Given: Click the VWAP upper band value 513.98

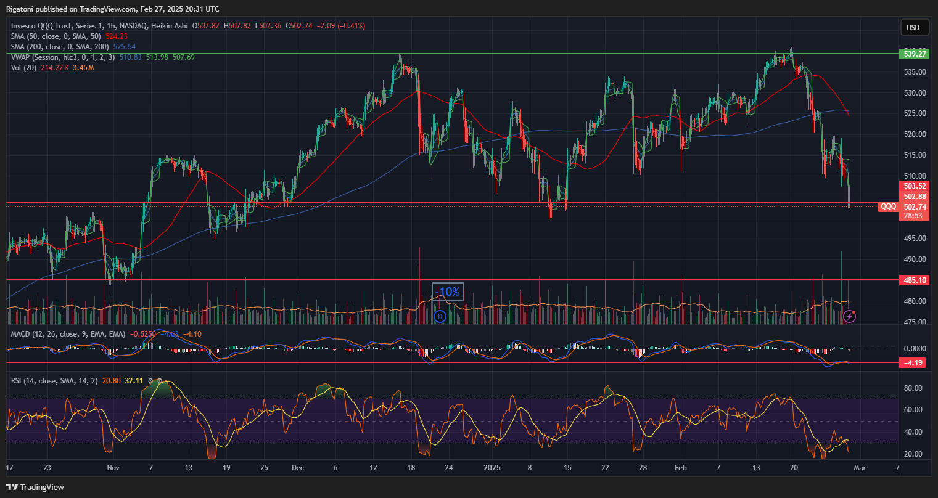Looking at the screenshot, I should [x=157, y=57].
